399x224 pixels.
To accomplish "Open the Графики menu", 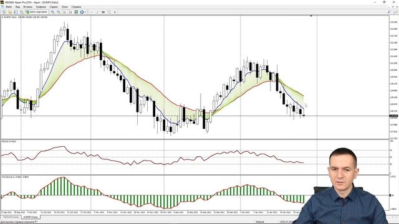I will click(x=41, y=7).
